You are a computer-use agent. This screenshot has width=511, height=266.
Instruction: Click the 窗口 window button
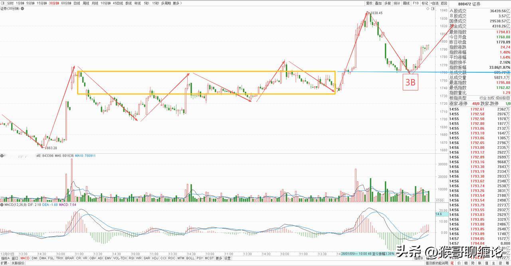coord(15,258)
